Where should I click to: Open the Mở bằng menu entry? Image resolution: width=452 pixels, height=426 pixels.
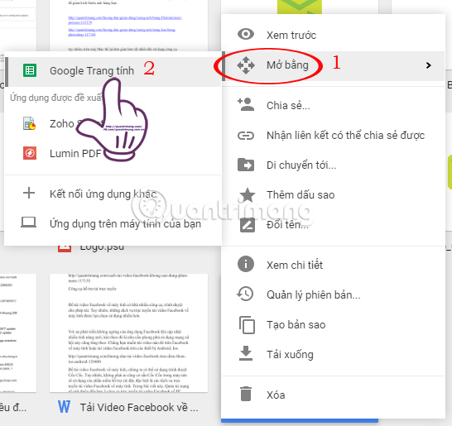pos(334,66)
